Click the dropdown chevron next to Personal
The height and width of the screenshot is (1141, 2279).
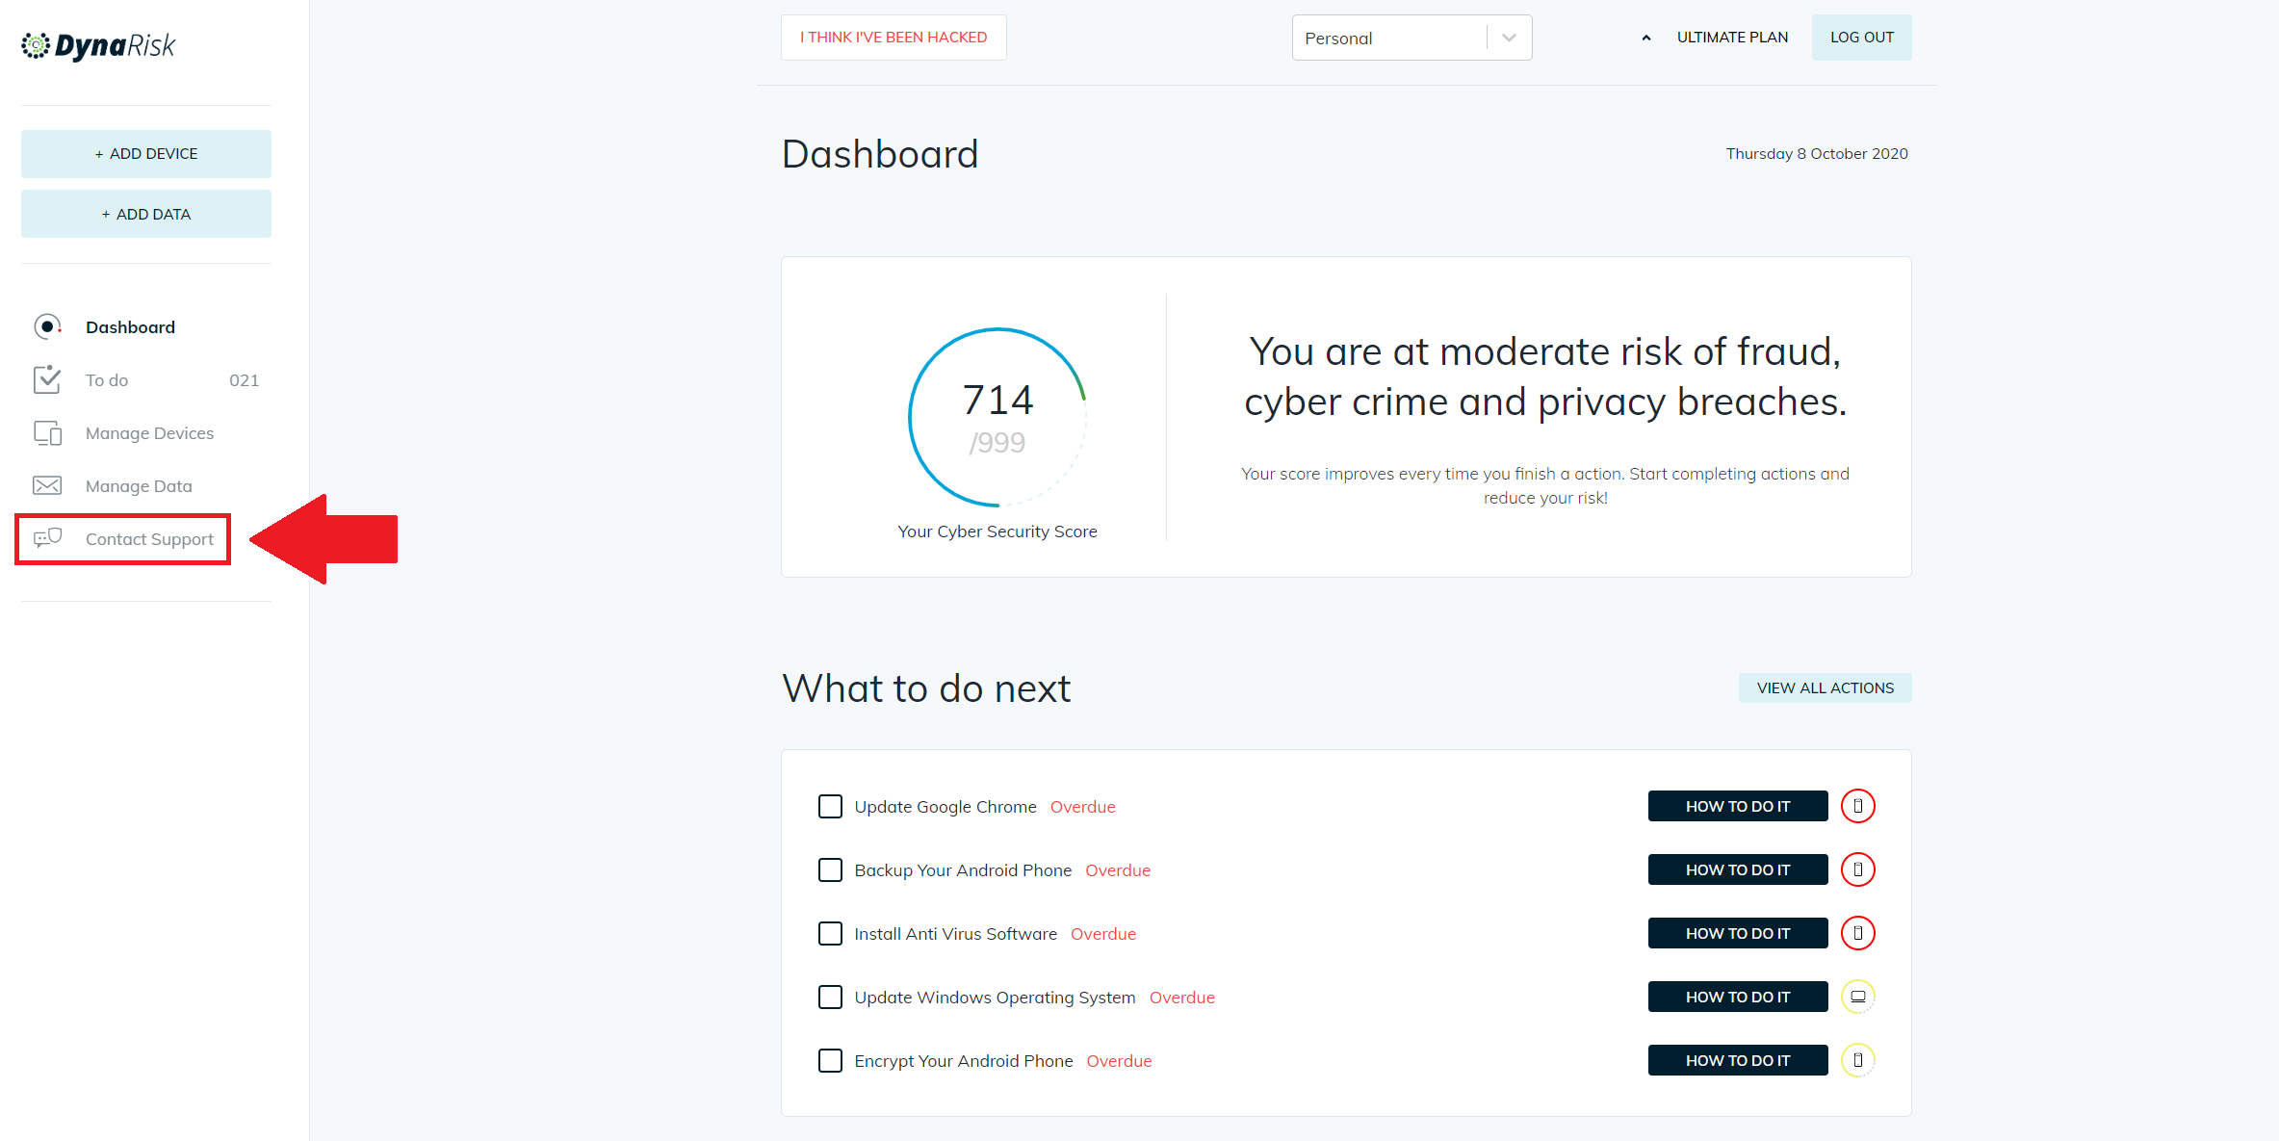point(1509,38)
